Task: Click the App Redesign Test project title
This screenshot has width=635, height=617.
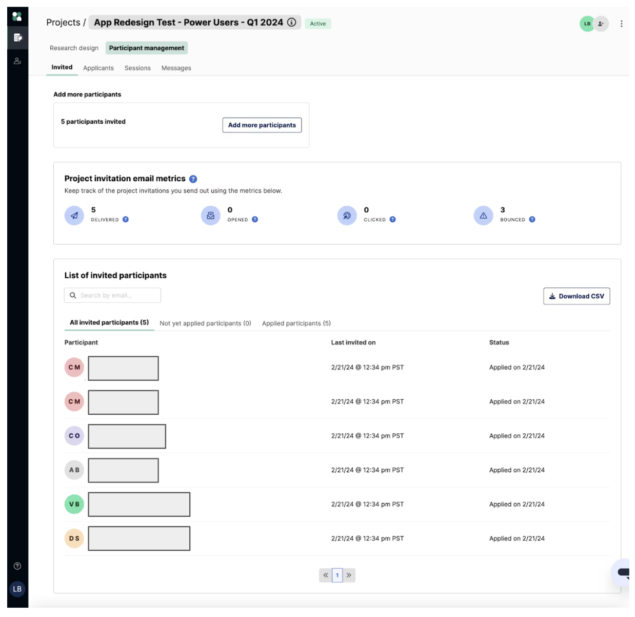Action: pyautogui.click(x=188, y=23)
